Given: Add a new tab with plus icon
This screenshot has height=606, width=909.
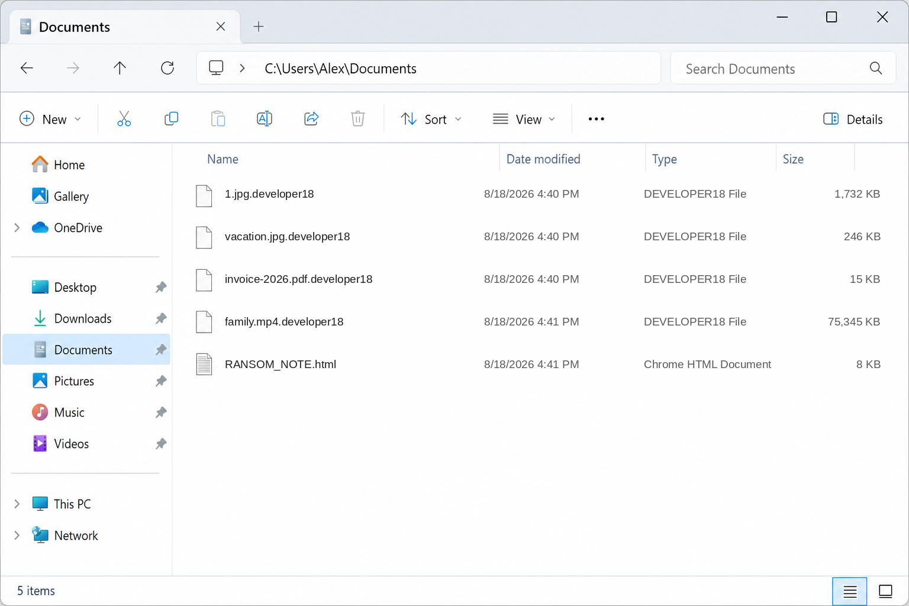Looking at the screenshot, I should coord(259,27).
